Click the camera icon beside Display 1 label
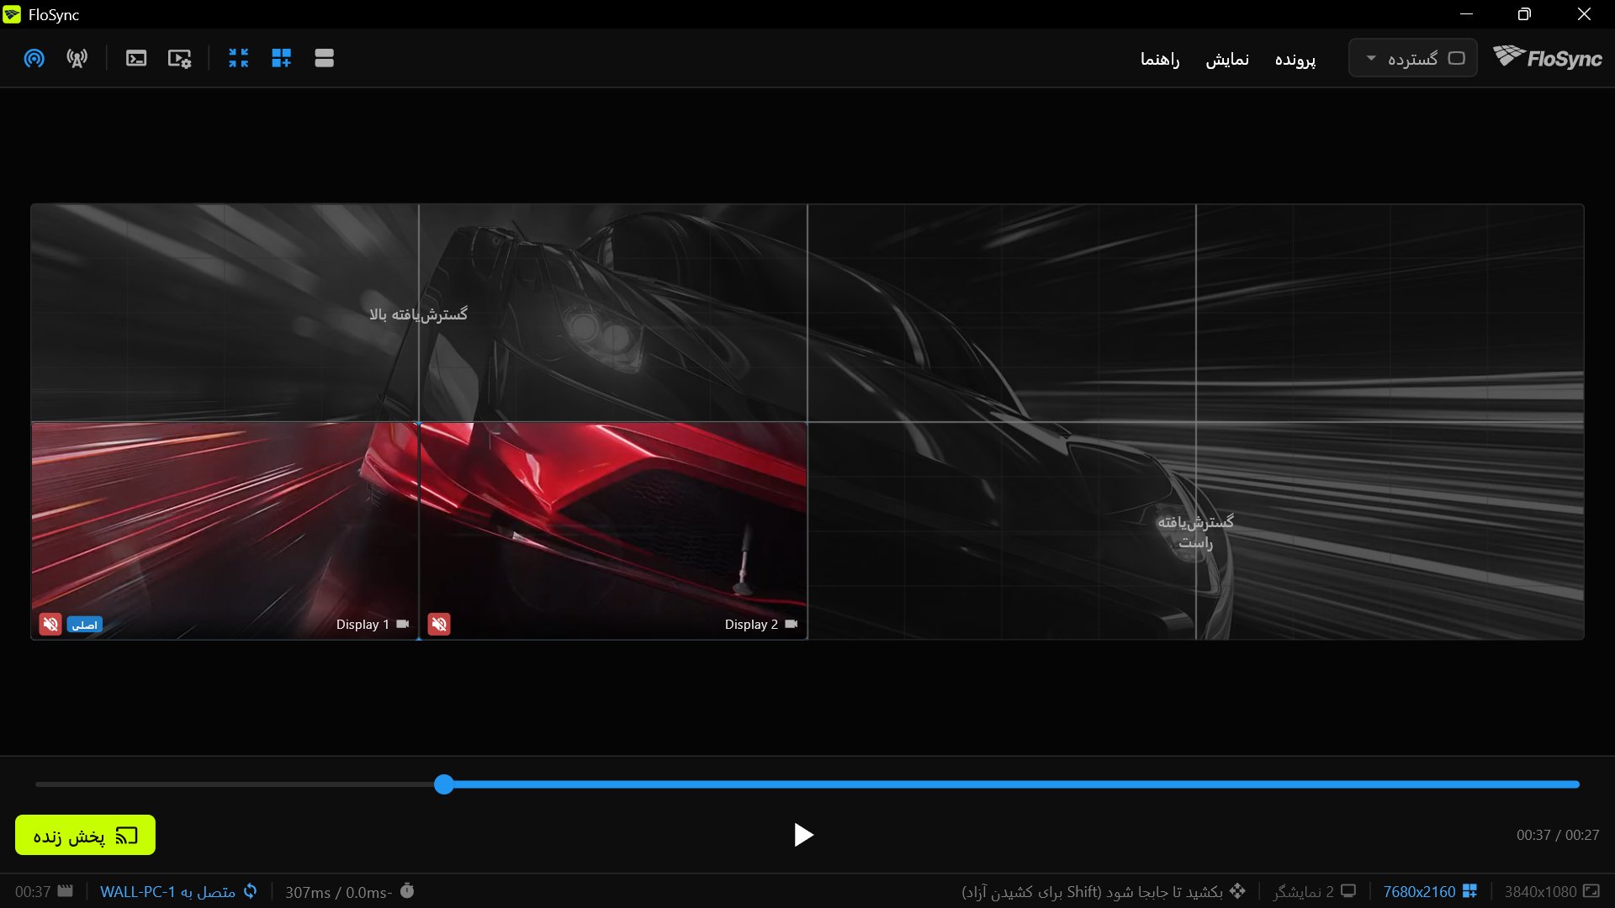1615x908 pixels. (x=403, y=624)
